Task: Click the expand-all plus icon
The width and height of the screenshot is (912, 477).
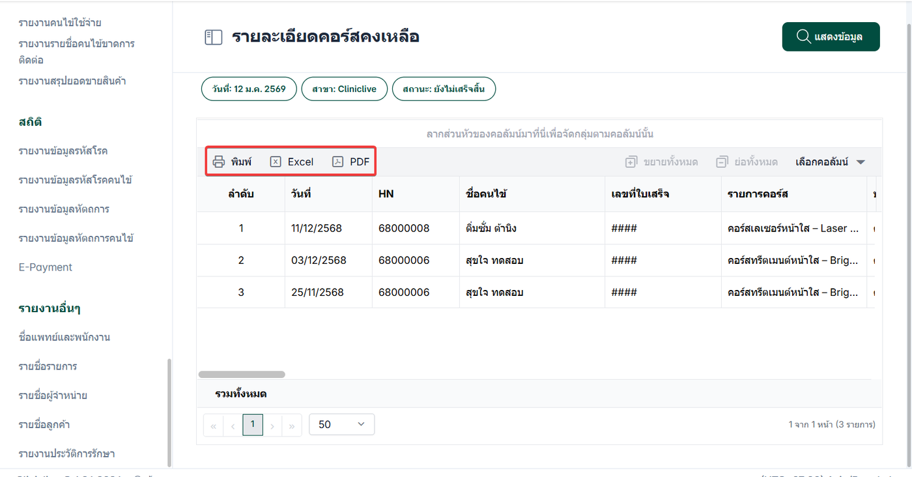Action: [631, 162]
